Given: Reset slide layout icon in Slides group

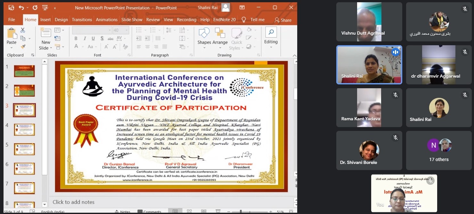Looking at the screenshot, I should click(57, 39).
